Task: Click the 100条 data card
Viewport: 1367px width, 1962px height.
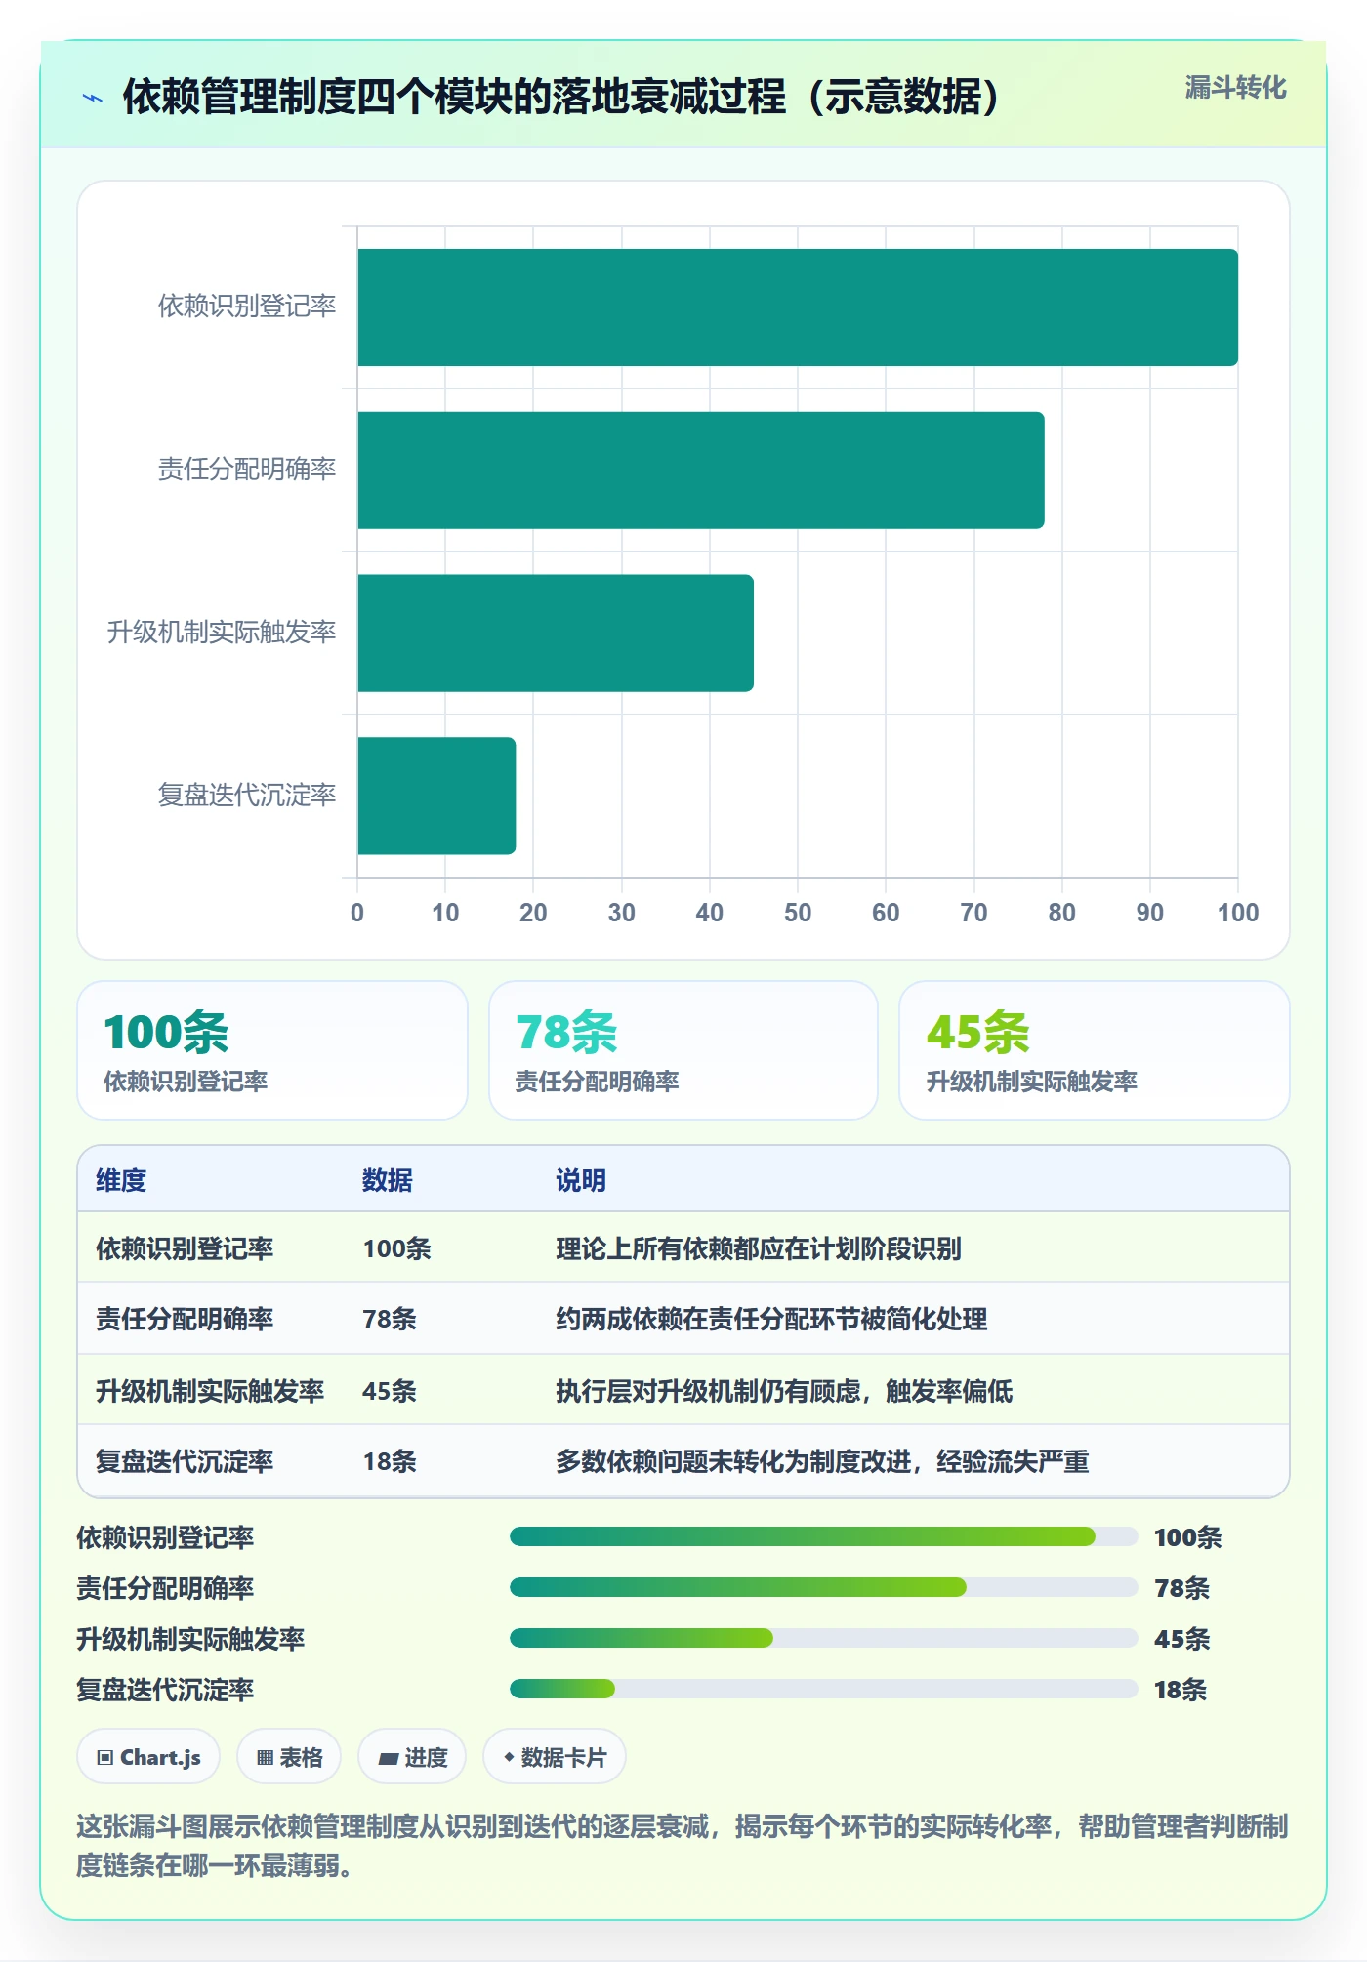Action: click(272, 1050)
